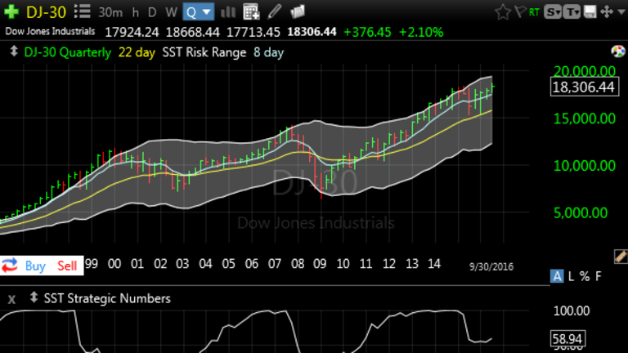Open the S dropdown in top bar
This screenshot has width=628, height=353.
555,12
